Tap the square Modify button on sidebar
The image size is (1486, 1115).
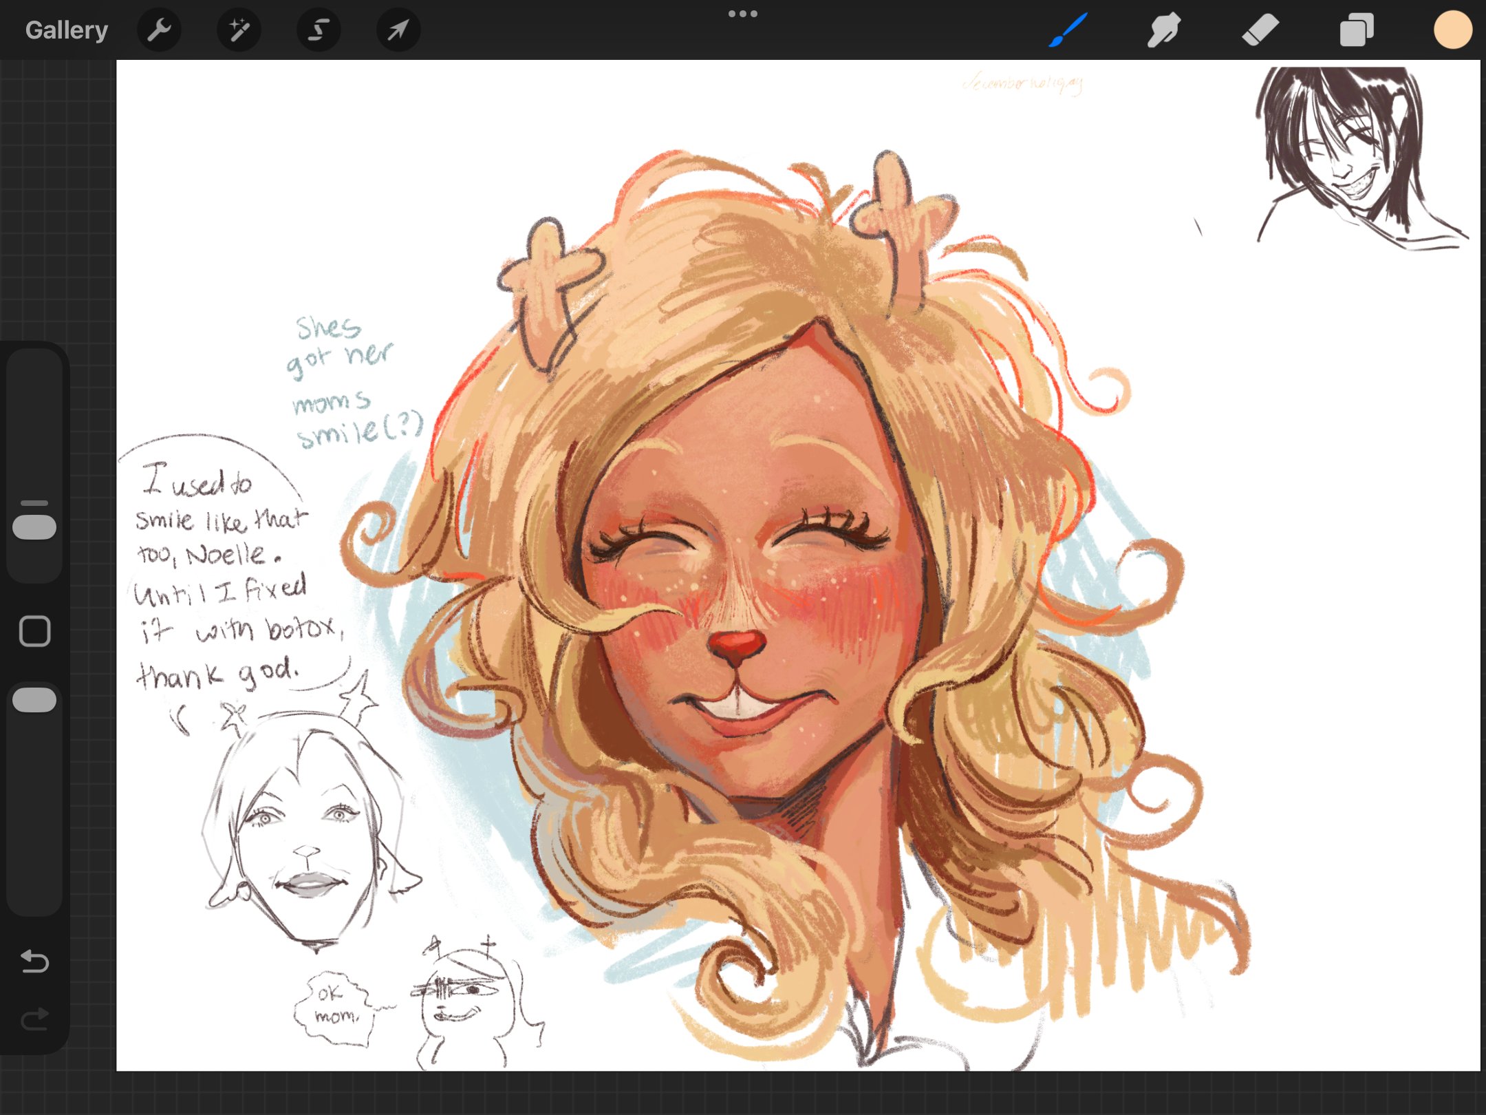(34, 630)
